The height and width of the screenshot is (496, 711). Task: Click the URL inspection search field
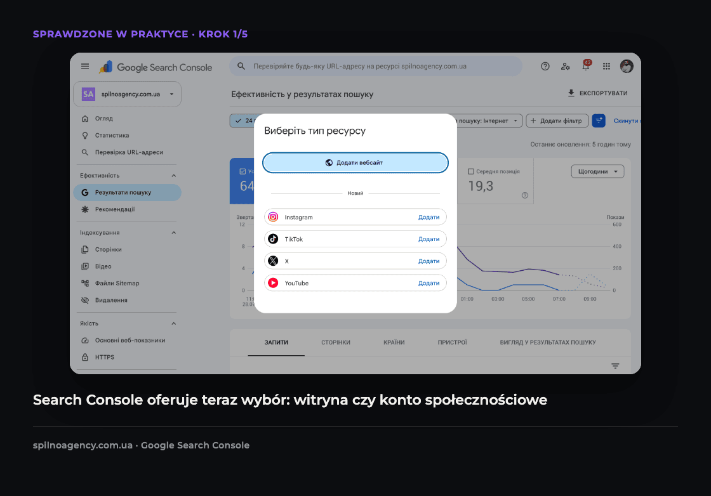(x=375, y=66)
